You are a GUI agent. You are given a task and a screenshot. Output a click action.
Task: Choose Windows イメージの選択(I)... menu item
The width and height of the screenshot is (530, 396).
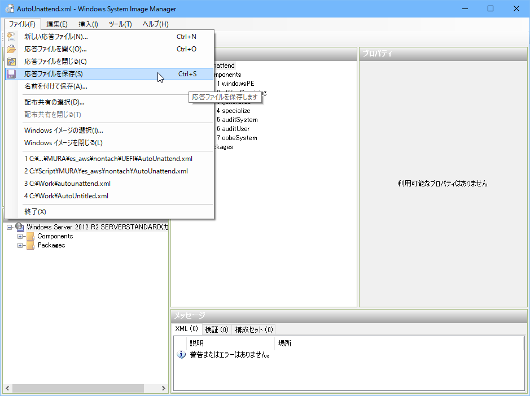pyautogui.click(x=109, y=130)
